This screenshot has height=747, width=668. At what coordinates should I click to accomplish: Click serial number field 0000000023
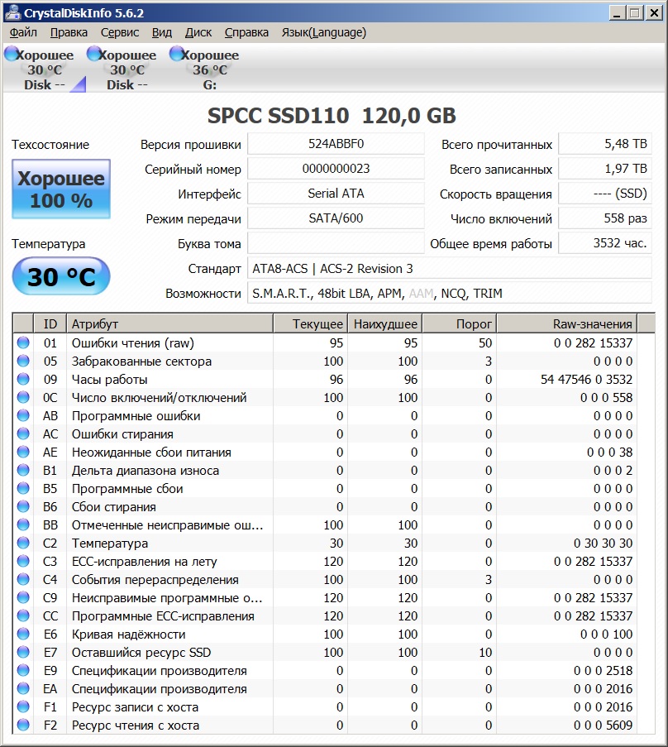336,169
